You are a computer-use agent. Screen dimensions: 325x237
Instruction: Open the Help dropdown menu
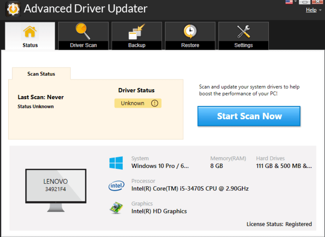point(313,10)
